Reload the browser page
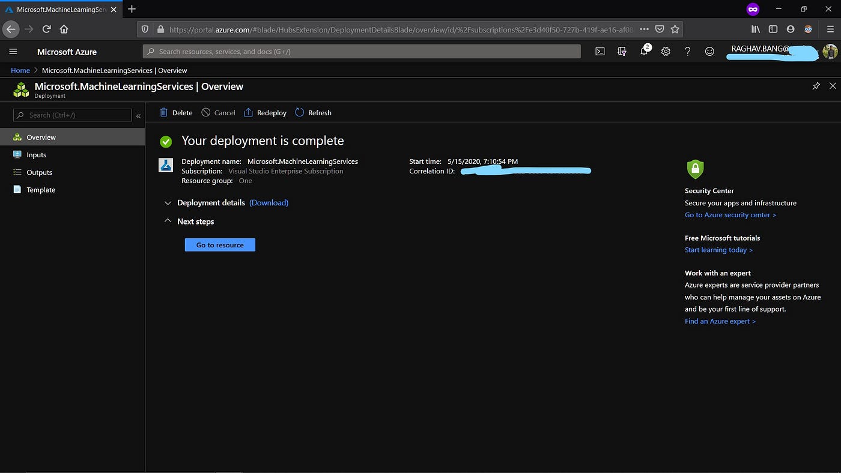This screenshot has height=473, width=841. click(47, 29)
